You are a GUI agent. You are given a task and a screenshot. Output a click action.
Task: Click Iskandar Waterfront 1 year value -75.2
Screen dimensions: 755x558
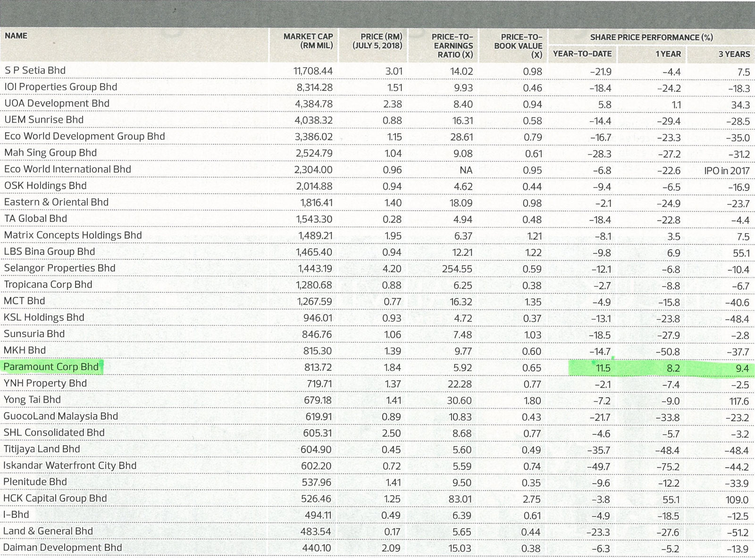pyautogui.click(x=668, y=467)
